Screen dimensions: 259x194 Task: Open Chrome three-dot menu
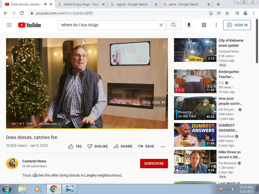tap(253, 13)
